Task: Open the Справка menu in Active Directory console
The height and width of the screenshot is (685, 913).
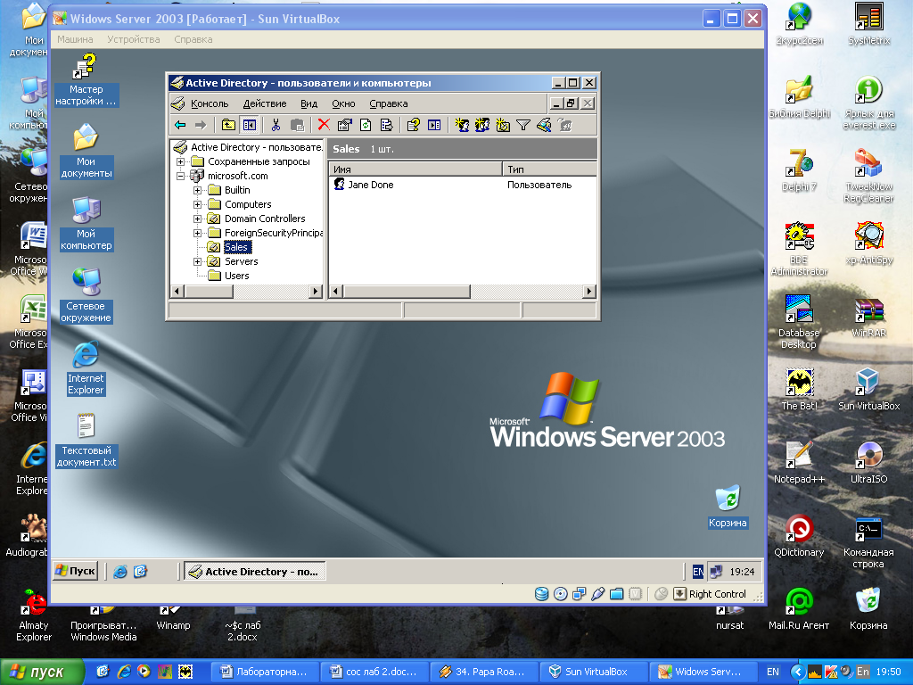Action: 389,103
